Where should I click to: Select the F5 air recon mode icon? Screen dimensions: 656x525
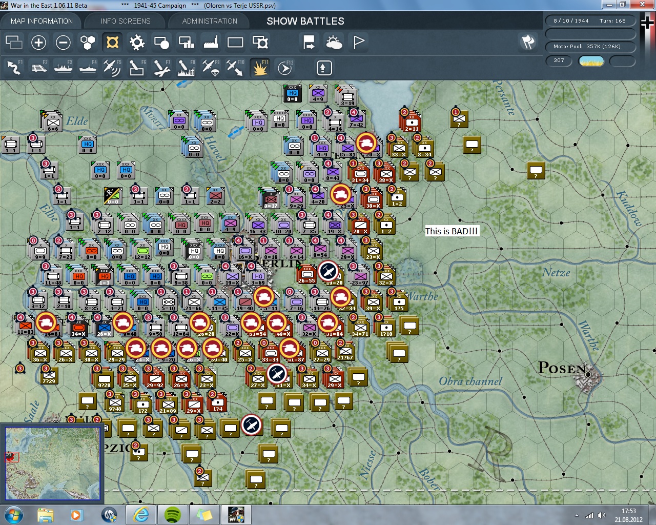point(112,68)
